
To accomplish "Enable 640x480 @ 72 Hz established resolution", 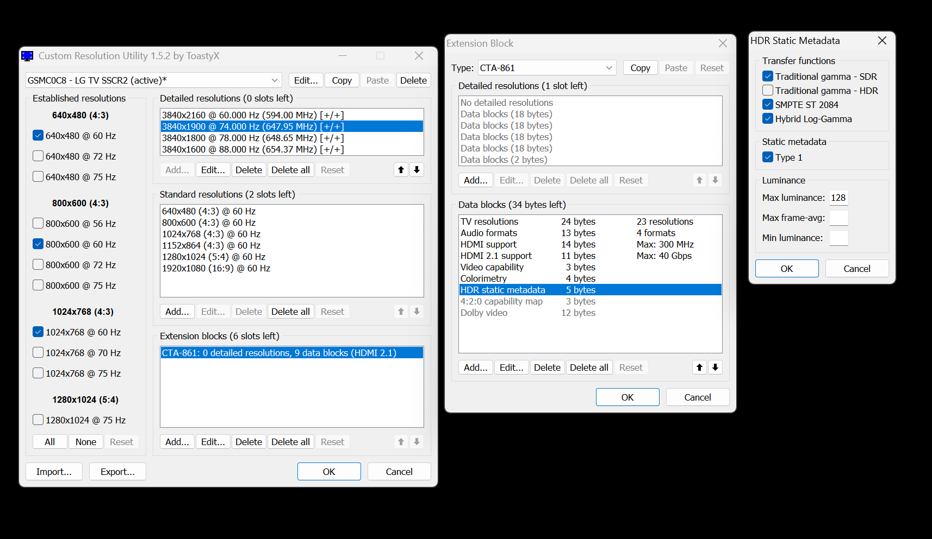I will coord(38,156).
